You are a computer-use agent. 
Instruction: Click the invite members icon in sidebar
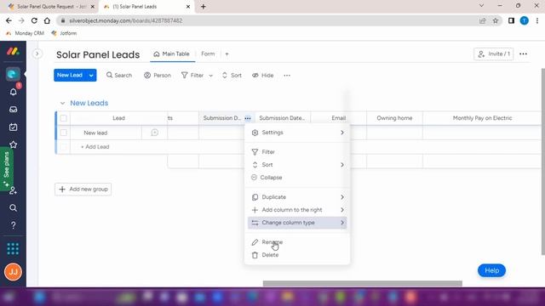[14, 190]
